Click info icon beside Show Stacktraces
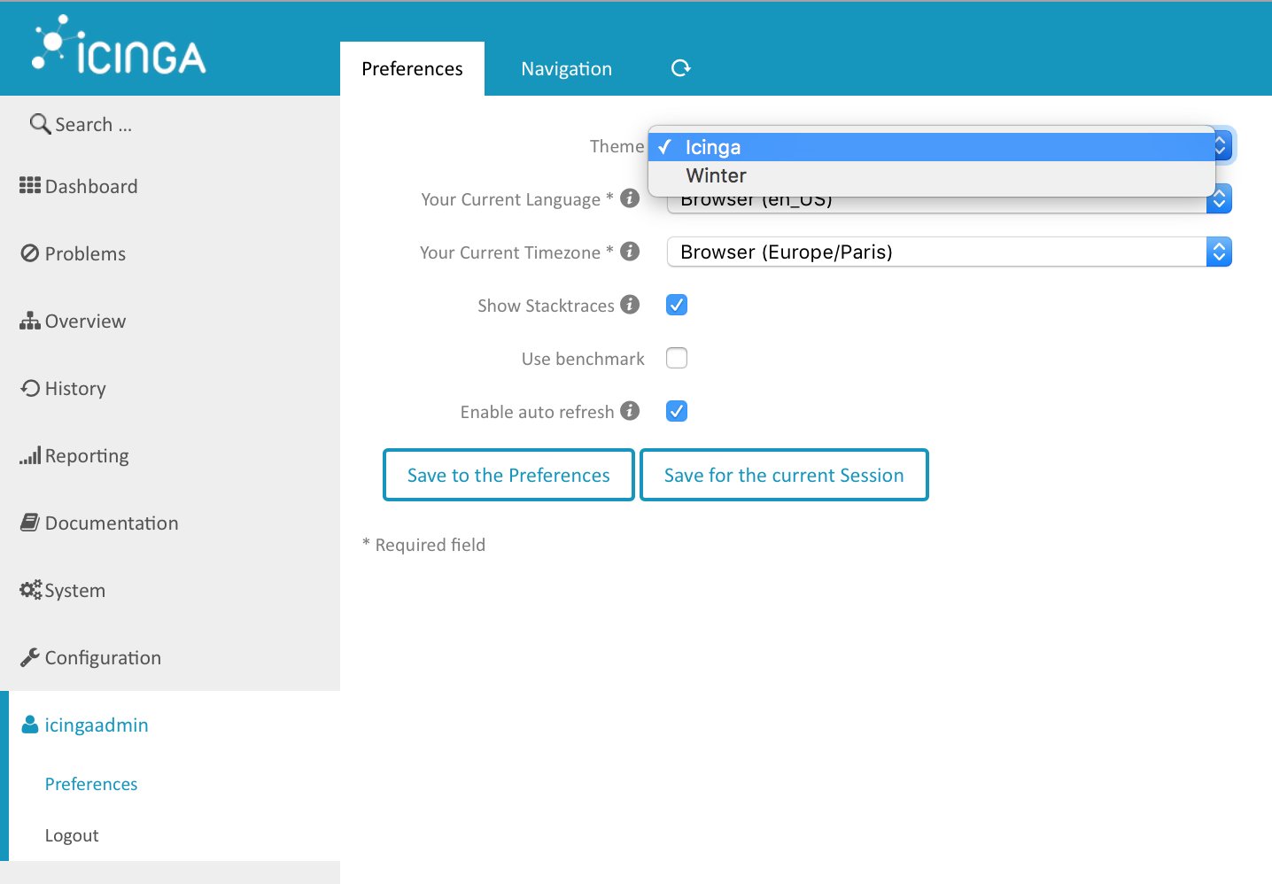 tap(630, 305)
